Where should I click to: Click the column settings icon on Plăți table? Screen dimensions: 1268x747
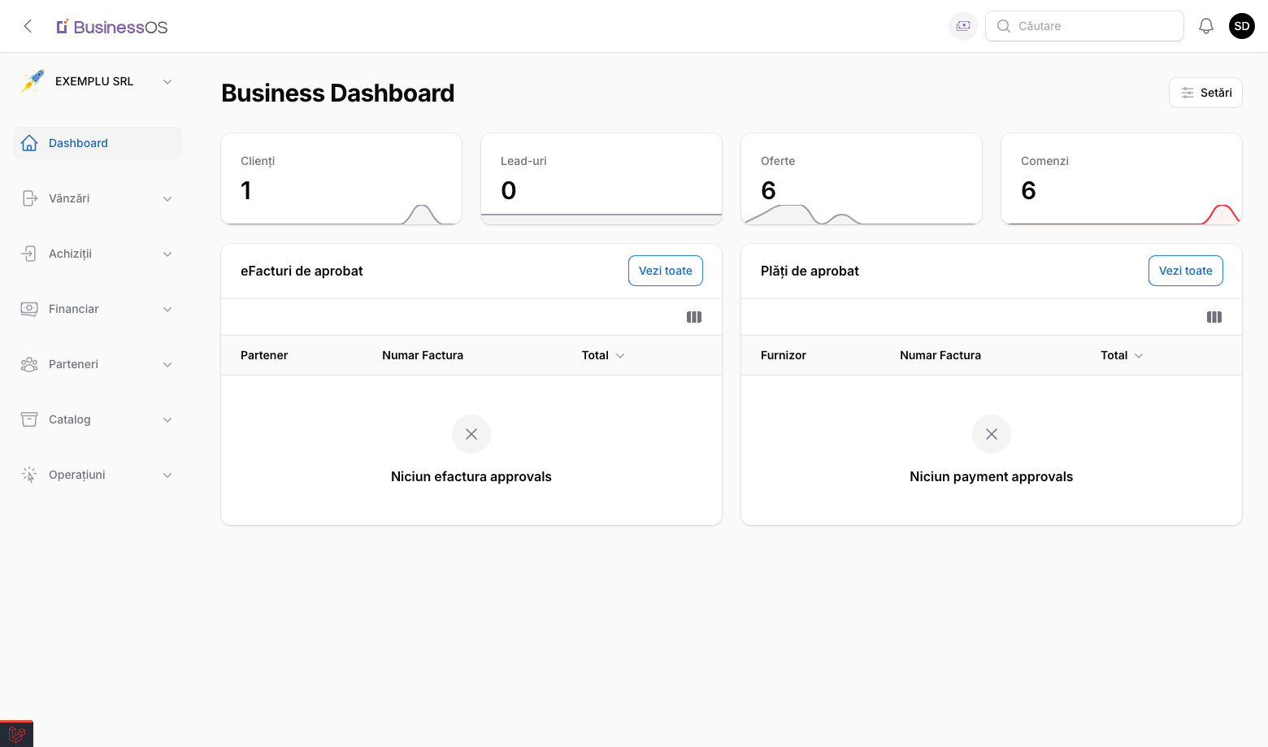click(x=1214, y=316)
